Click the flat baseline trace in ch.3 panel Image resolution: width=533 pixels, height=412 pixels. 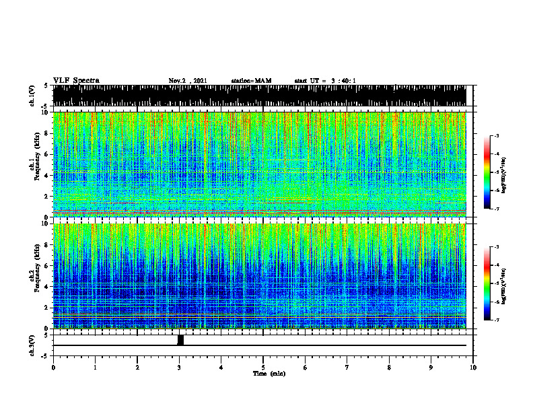tap(259, 345)
